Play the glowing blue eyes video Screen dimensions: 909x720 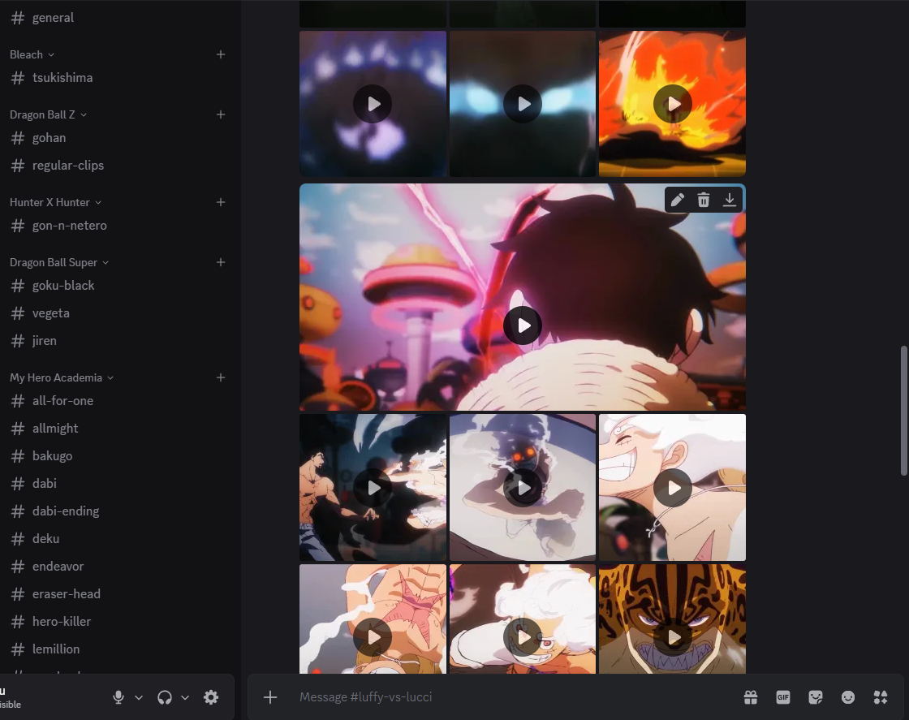(x=523, y=104)
